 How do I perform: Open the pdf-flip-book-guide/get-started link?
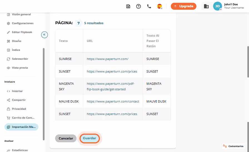point(110,86)
